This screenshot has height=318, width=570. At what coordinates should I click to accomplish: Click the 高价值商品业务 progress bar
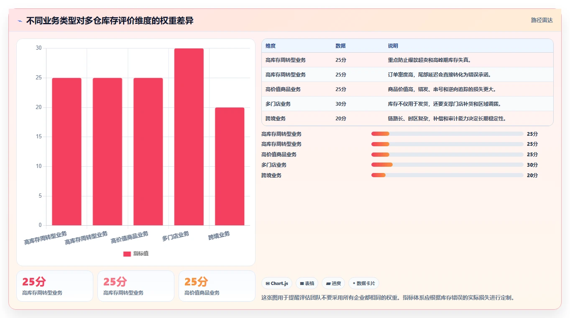point(447,154)
